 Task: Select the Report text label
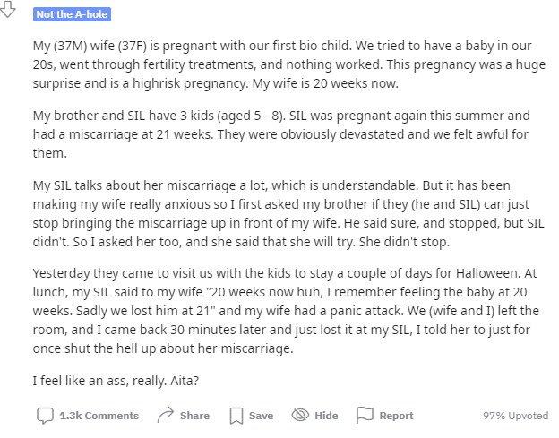(x=397, y=416)
